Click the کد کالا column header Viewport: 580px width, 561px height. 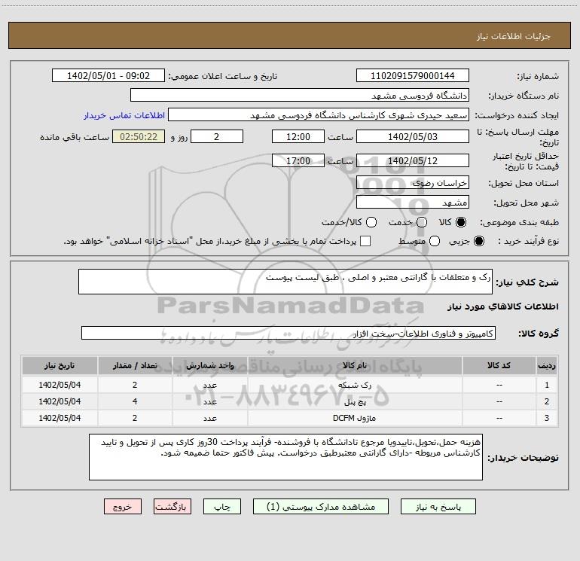tap(499, 366)
